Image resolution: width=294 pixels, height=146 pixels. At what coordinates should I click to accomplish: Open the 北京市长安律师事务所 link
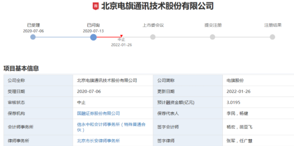coord(99,141)
